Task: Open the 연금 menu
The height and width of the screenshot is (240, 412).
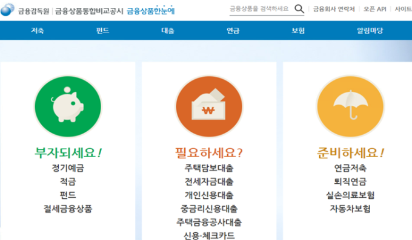Action: (x=233, y=31)
